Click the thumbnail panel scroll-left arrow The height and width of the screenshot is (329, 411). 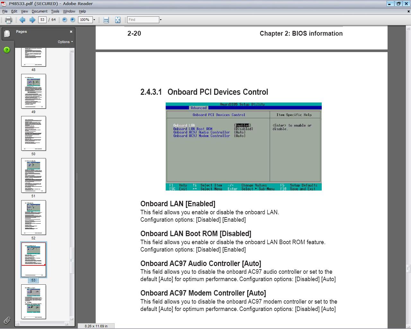coord(18,324)
